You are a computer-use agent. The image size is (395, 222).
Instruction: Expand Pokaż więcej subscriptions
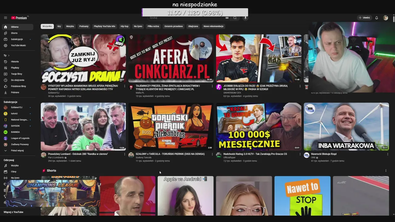point(18,150)
